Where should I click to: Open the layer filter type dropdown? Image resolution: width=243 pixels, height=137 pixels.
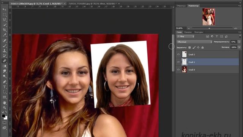pyautogui.click(x=186, y=37)
